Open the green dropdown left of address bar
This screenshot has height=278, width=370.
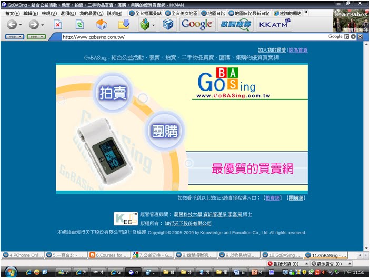(36, 37)
